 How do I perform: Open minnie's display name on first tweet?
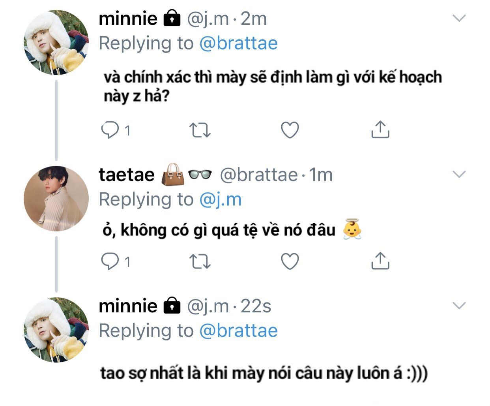pyautogui.click(x=128, y=19)
